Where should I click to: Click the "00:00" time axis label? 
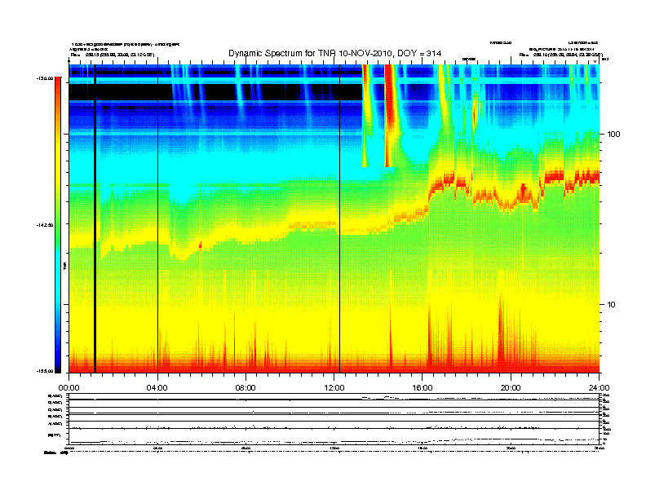point(69,388)
